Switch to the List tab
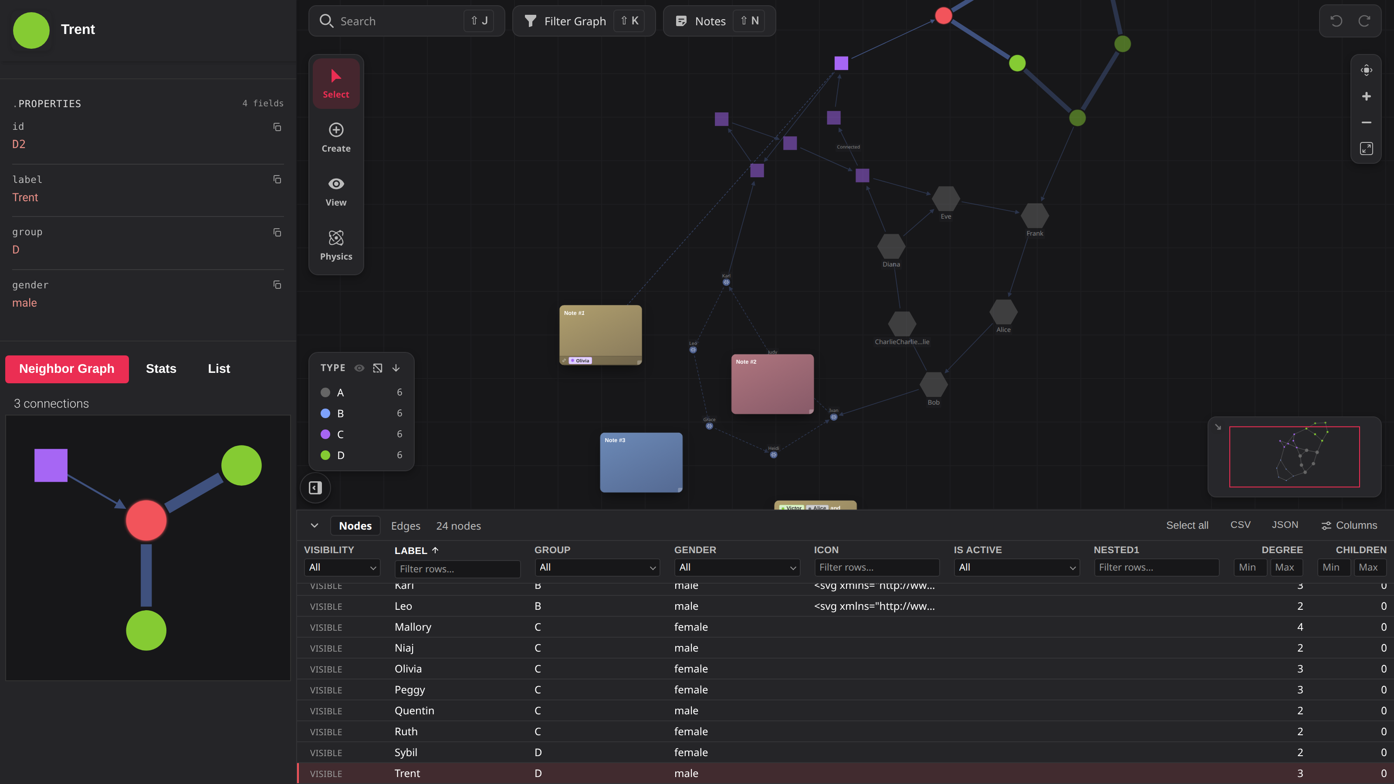Screen dimensions: 1394x784 [219, 369]
